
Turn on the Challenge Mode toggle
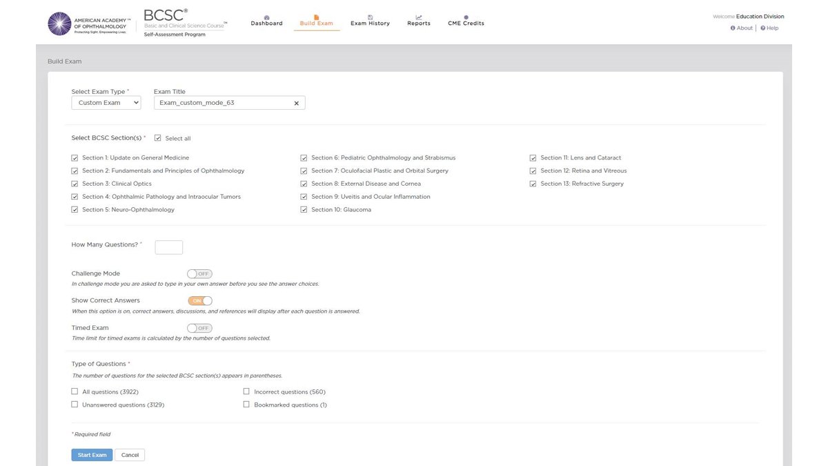coord(199,274)
